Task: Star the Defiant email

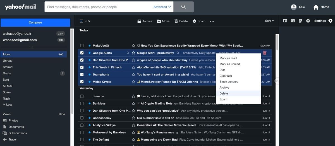Action: pos(133,140)
